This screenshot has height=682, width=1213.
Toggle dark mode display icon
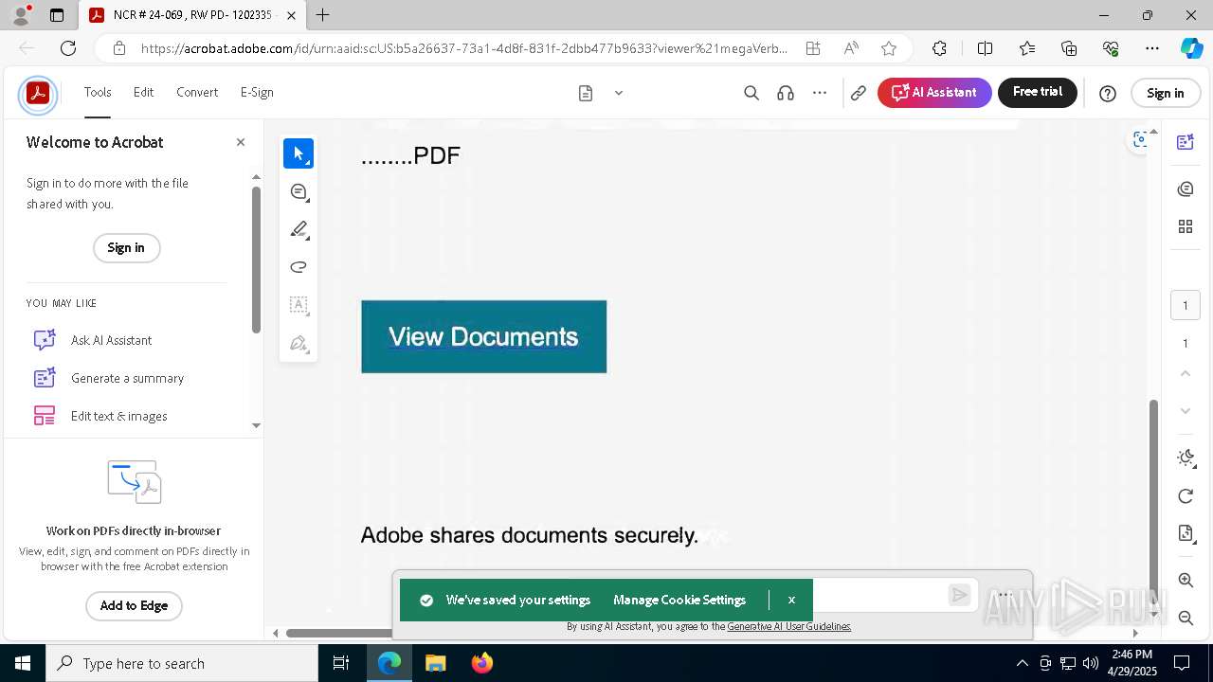[1185, 458]
